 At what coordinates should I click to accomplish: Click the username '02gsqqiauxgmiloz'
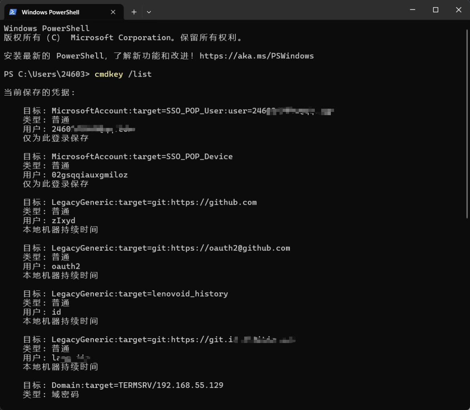coord(89,175)
